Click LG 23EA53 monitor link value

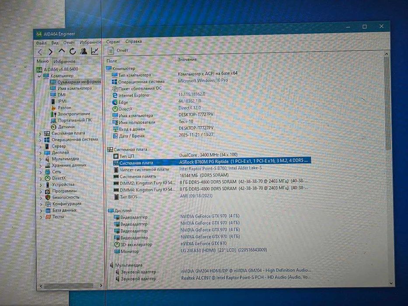point(224,250)
